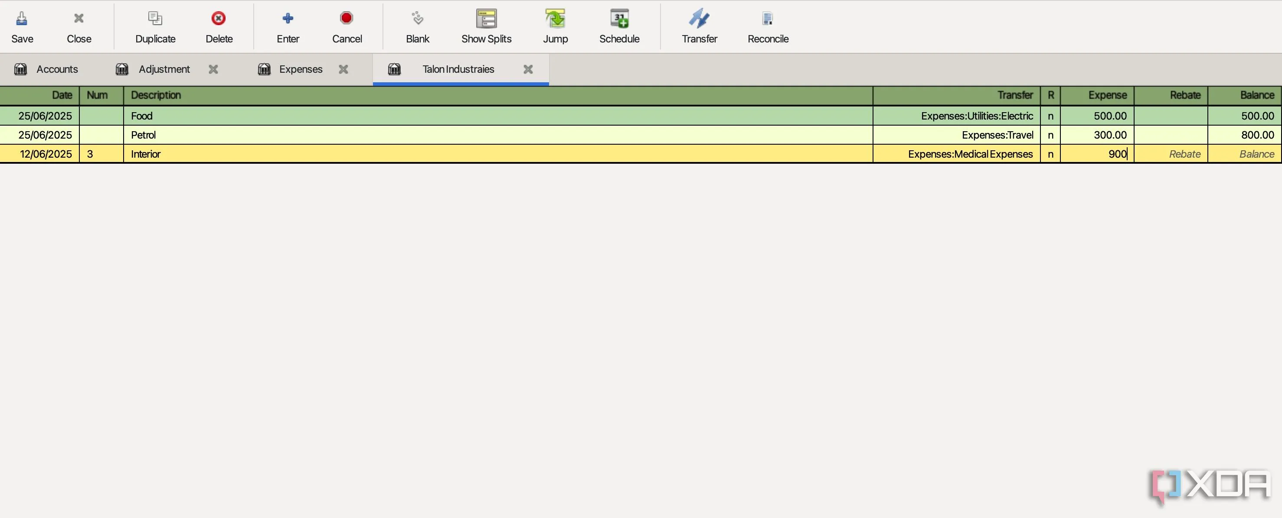
Task: Click the Blank transaction icon
Action: coord(417,19)
